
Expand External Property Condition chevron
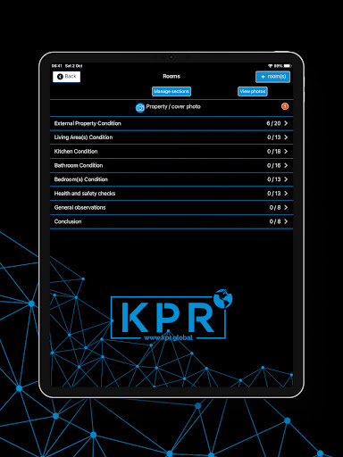[x=286, y=123]
